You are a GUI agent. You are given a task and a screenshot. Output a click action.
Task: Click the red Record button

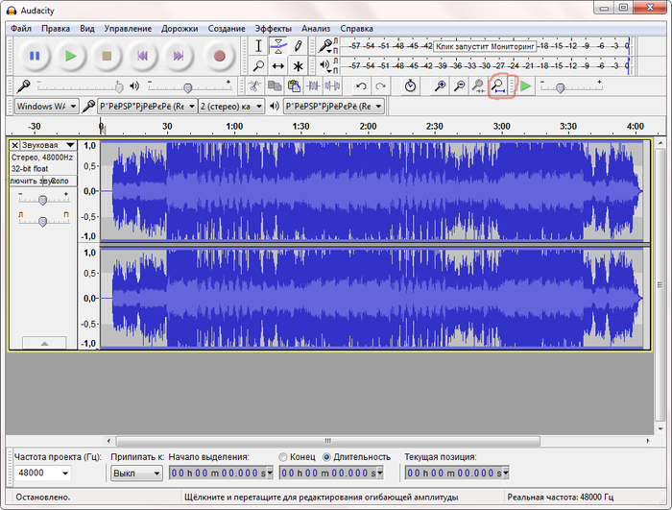click(220, 56)
